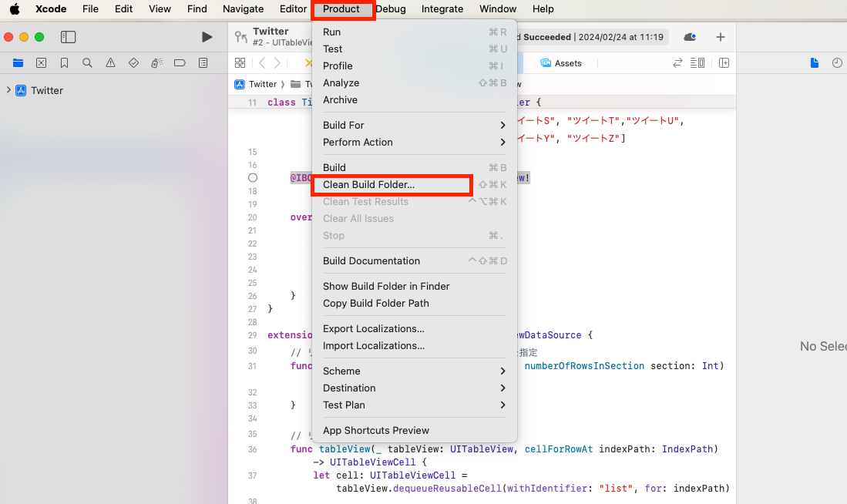847x504 pixels.
Task: Choose Build from Product menu
Action: click(415, 167)
